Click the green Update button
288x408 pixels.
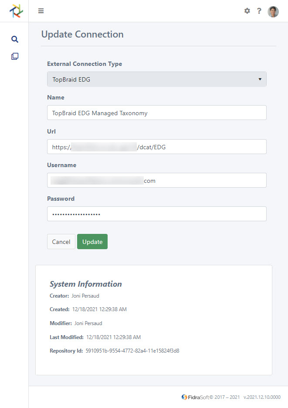[x=92, y=241]
